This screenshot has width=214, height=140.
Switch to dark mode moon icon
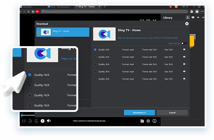click(187, 7)
